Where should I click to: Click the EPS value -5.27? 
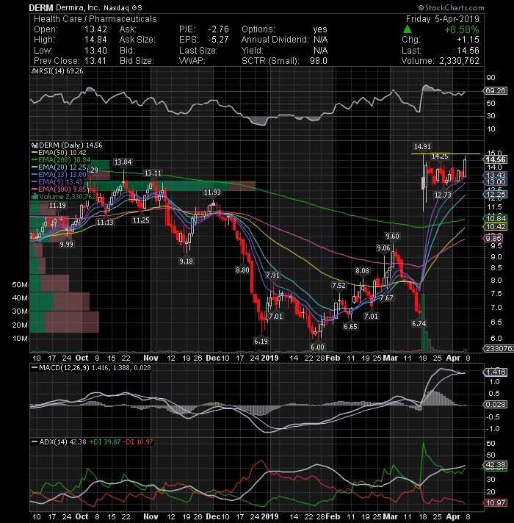pos(218,40)
